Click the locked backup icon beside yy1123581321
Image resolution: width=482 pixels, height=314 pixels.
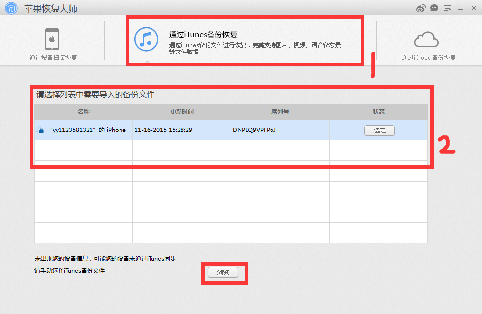click(x=40, y=130)
